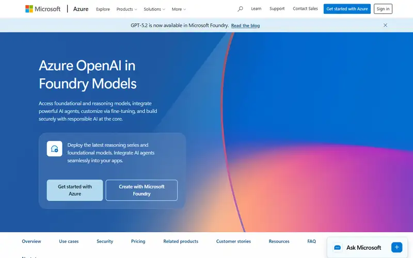Click "GPT-5.2 is now available" banner text
The image size is (413, 258).
[x=180, y=25]
